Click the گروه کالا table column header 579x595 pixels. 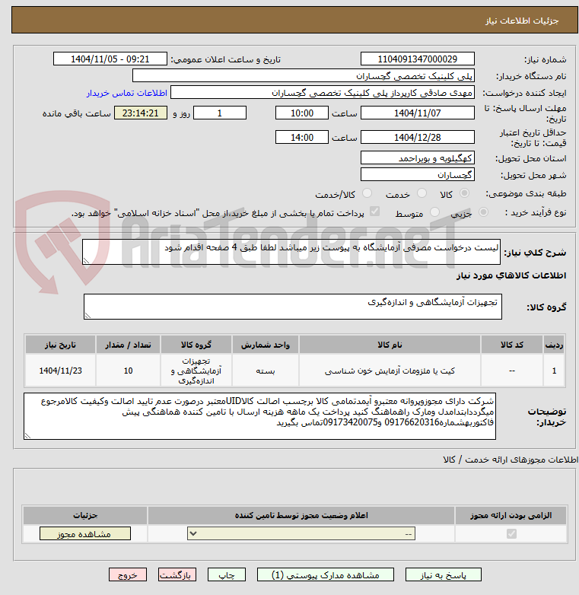196,345
